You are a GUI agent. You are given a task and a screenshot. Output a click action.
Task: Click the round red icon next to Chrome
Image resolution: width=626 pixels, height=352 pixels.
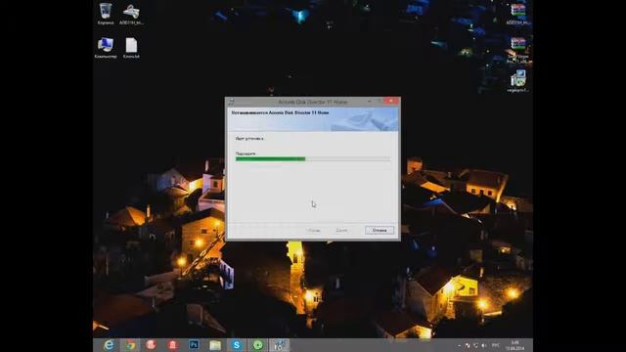pos(151,345)
